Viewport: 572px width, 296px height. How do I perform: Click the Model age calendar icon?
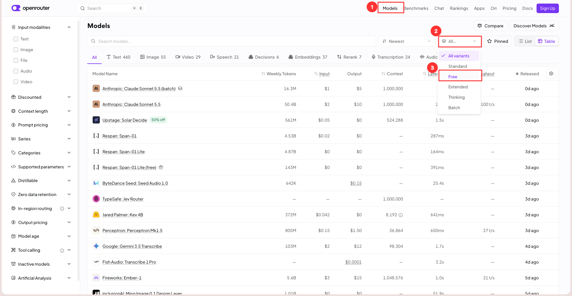pyautogui.click(x=13, y=236)
